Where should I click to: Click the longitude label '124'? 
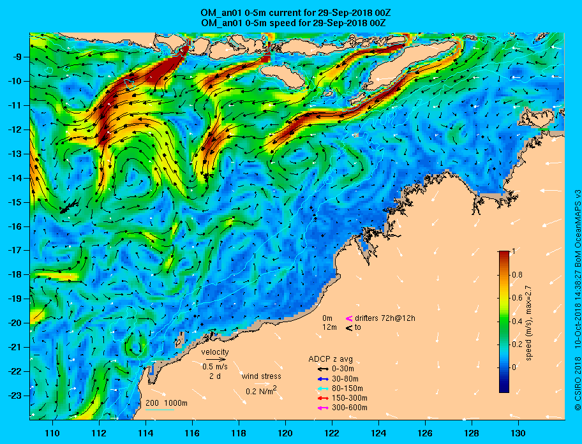(378, 433)
